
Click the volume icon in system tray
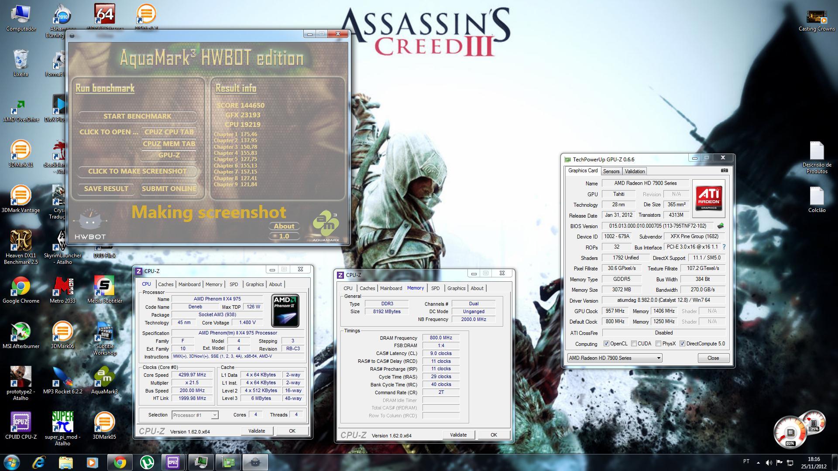click(769, 462)
